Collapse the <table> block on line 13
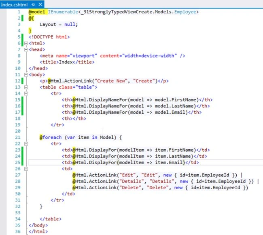Viewport: 263px width, 235px height. [26, 87]
